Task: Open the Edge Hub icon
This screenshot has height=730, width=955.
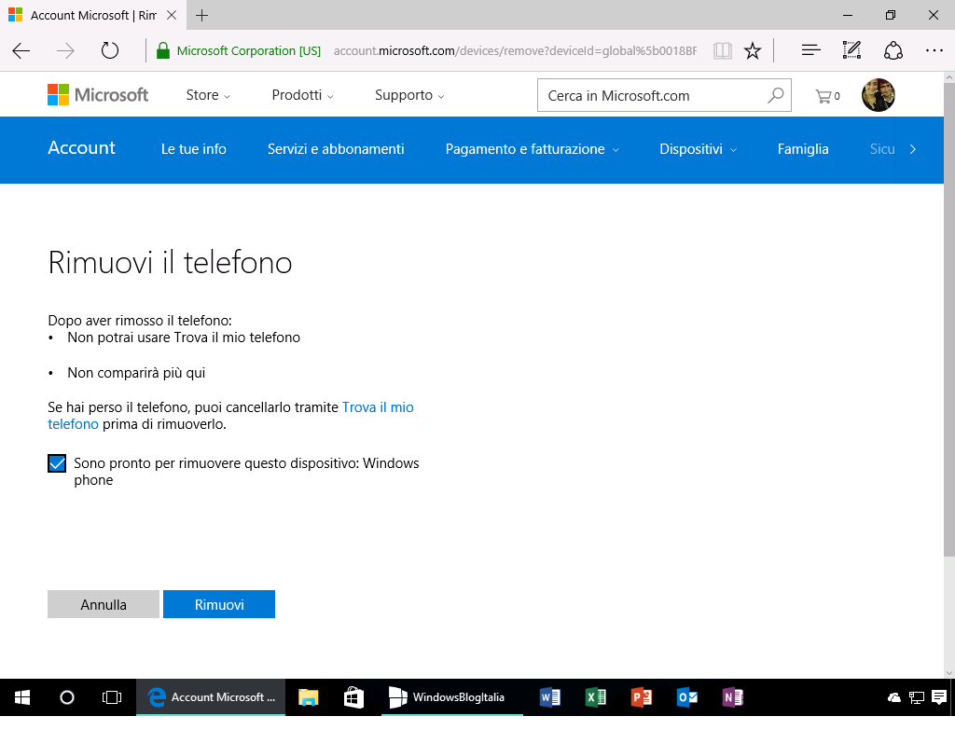Action: click(x=810, y=50)
